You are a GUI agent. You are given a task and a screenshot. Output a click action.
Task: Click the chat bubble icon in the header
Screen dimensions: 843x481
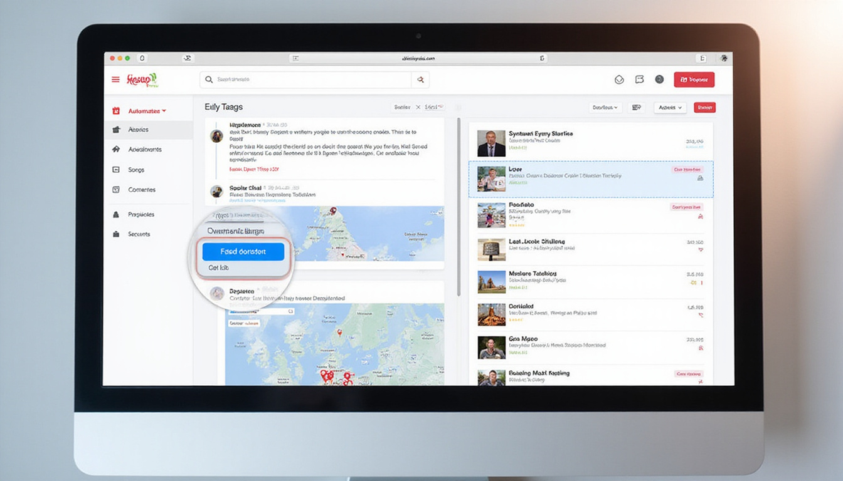[639, 80]
